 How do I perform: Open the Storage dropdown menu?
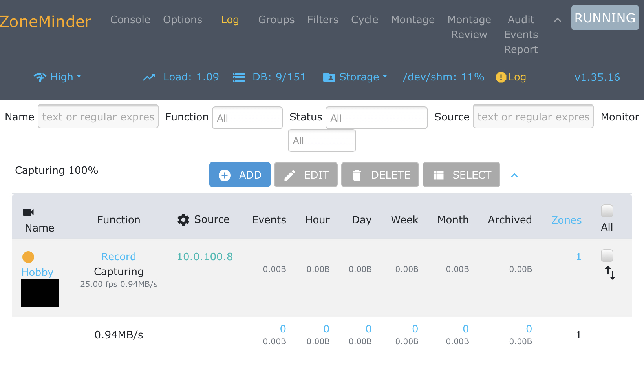[363, 77]
